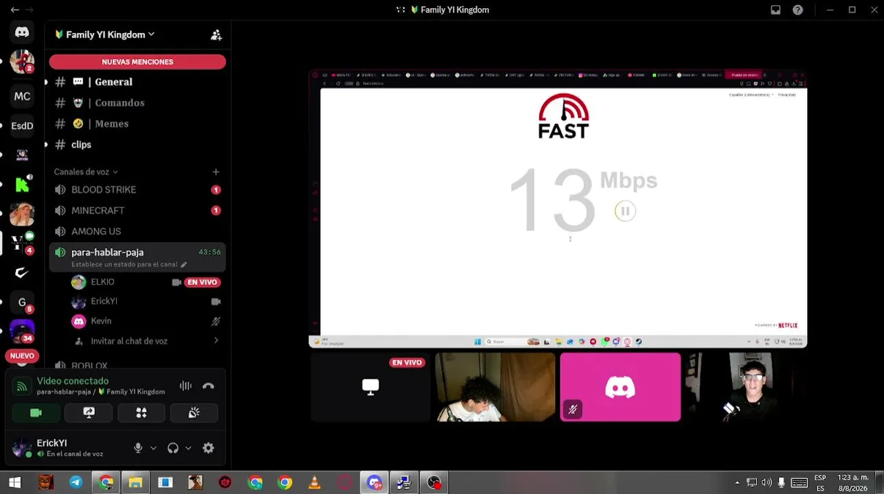The image size is (884, 494).
Task: Open the G server with 5 notifications
Action: pos(22,302)
